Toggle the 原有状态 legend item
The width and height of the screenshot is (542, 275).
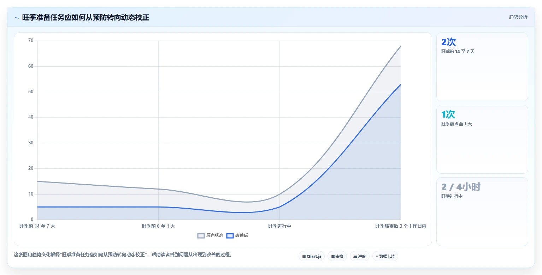210,235
